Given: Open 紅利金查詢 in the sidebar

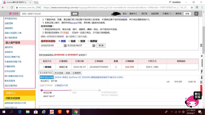Looking at the screenshot, I should pyautogui.click(x=10, y=71).
